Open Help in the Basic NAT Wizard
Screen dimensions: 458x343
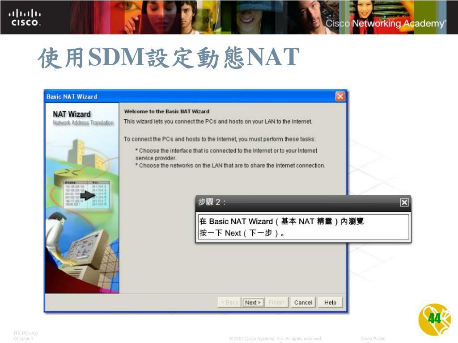(330, 302)
